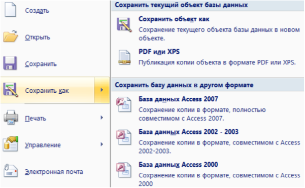Click header 'Сохранить базу данных в другом формате'

coord(184,85)
